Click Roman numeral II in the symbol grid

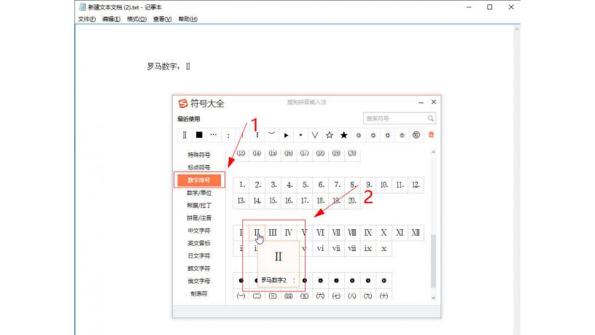(x=257, y=232)
